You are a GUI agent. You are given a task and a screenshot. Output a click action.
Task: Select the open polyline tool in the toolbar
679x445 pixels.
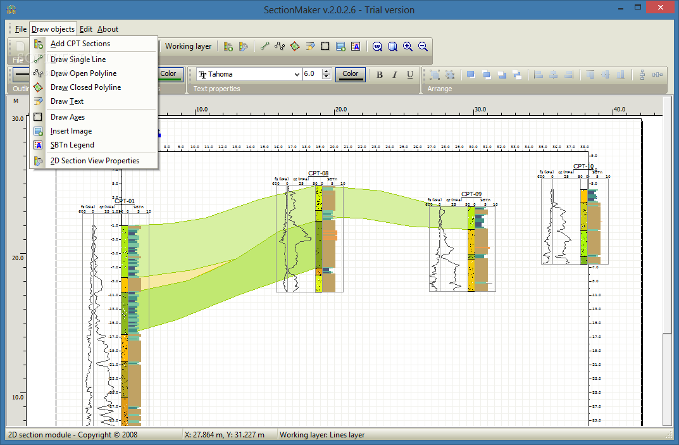[280, 46]
